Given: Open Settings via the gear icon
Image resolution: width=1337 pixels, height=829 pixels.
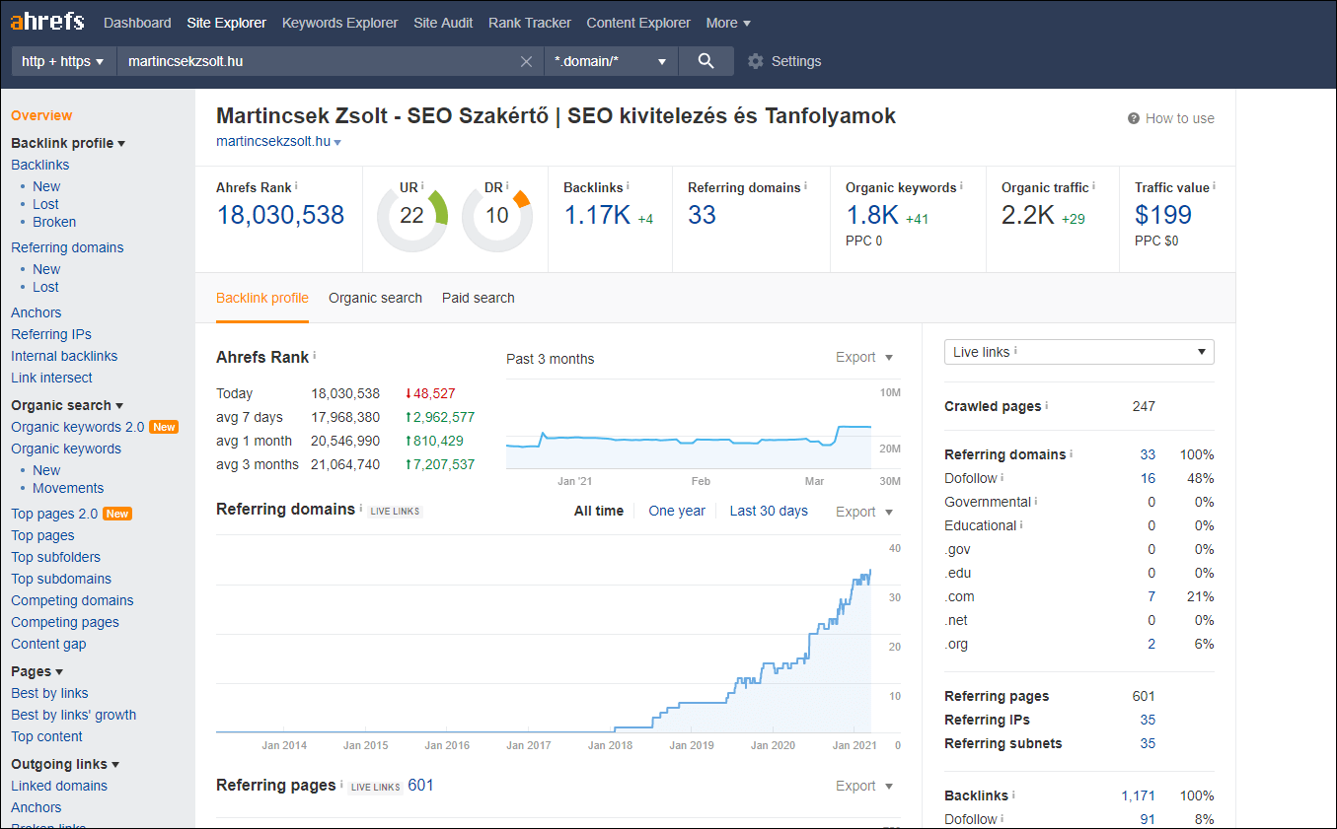Looking at the screenshot, I should (756, 61).
